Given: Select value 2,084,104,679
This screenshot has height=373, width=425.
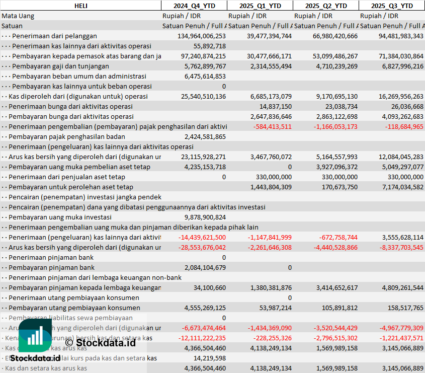Looking at the screenshot, I should (x=205, y=267).
